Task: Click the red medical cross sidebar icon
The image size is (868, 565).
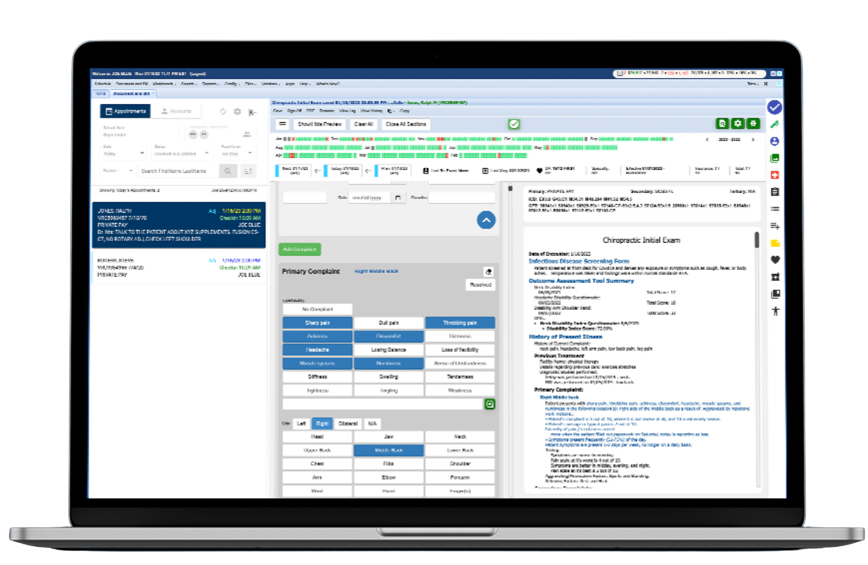Action: click(775, 175)
